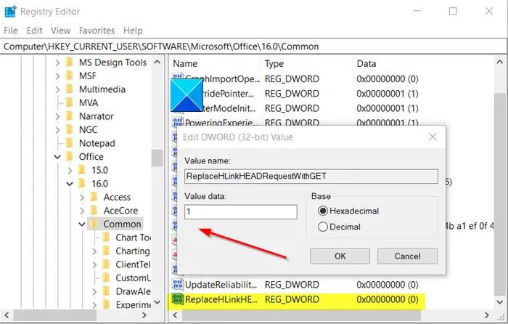This screenshot has width=508, height=324.
Task: Click the 15.0 folder icon
Action: [81, 170]
